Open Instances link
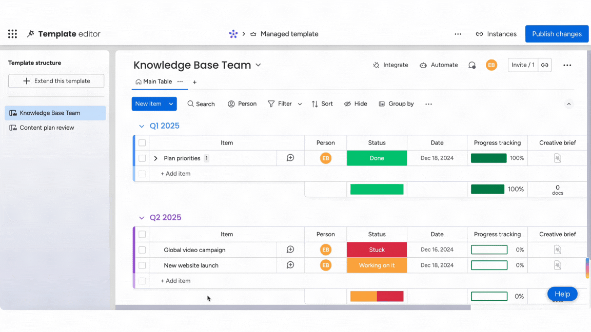 pos(496,34)
